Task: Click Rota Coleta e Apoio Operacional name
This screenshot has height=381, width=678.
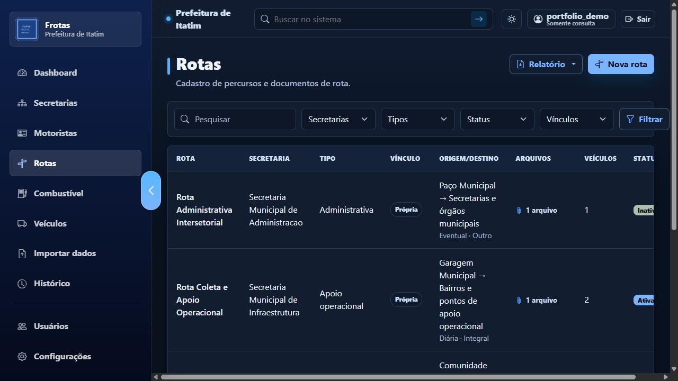Action: (202, 300)
